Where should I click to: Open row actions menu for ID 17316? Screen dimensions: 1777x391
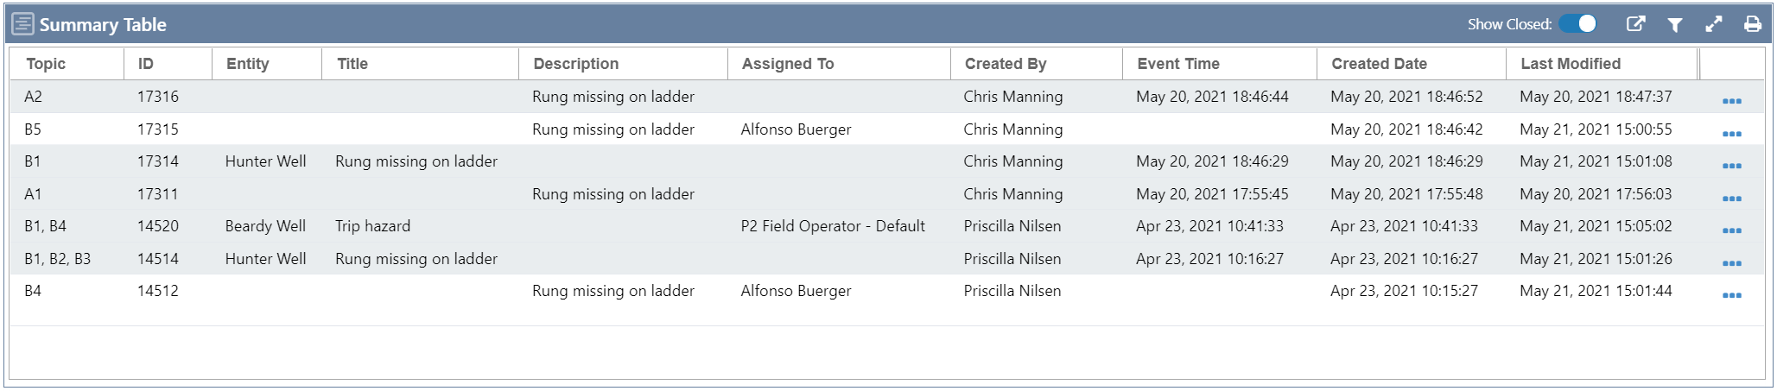1731,101
